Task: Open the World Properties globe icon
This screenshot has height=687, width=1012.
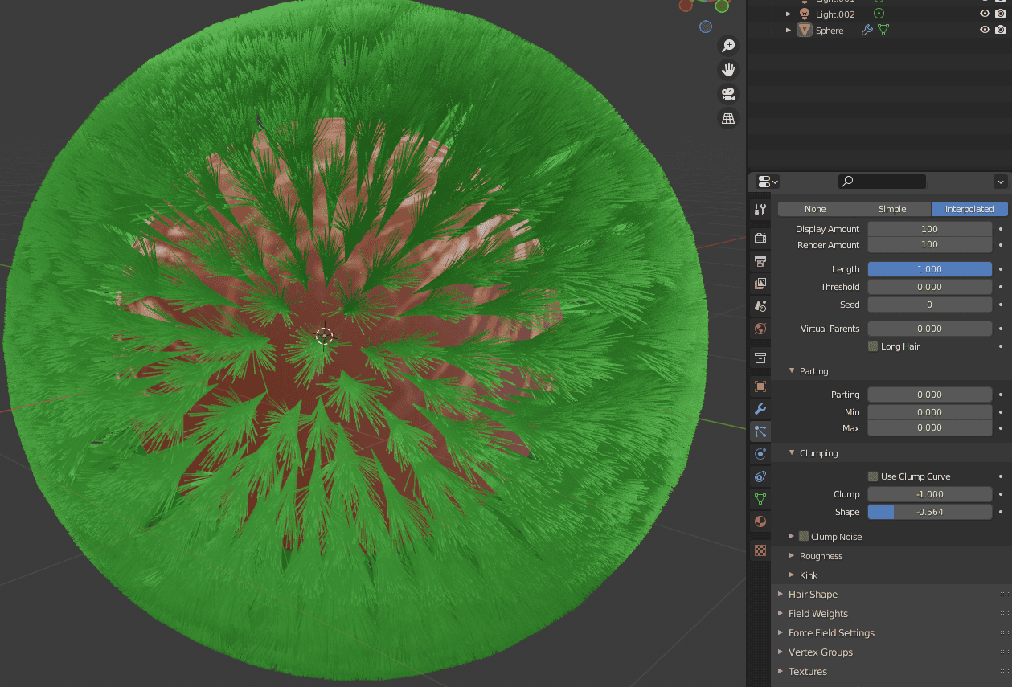Action: pyautogui.click(x=760, y=328)
